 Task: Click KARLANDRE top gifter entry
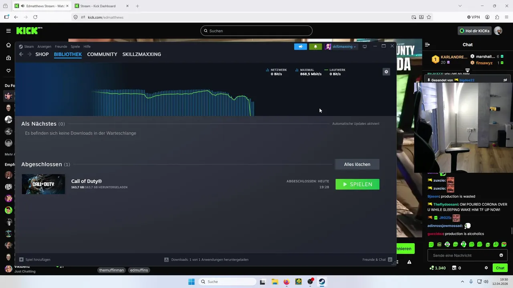tap(449, 60)
